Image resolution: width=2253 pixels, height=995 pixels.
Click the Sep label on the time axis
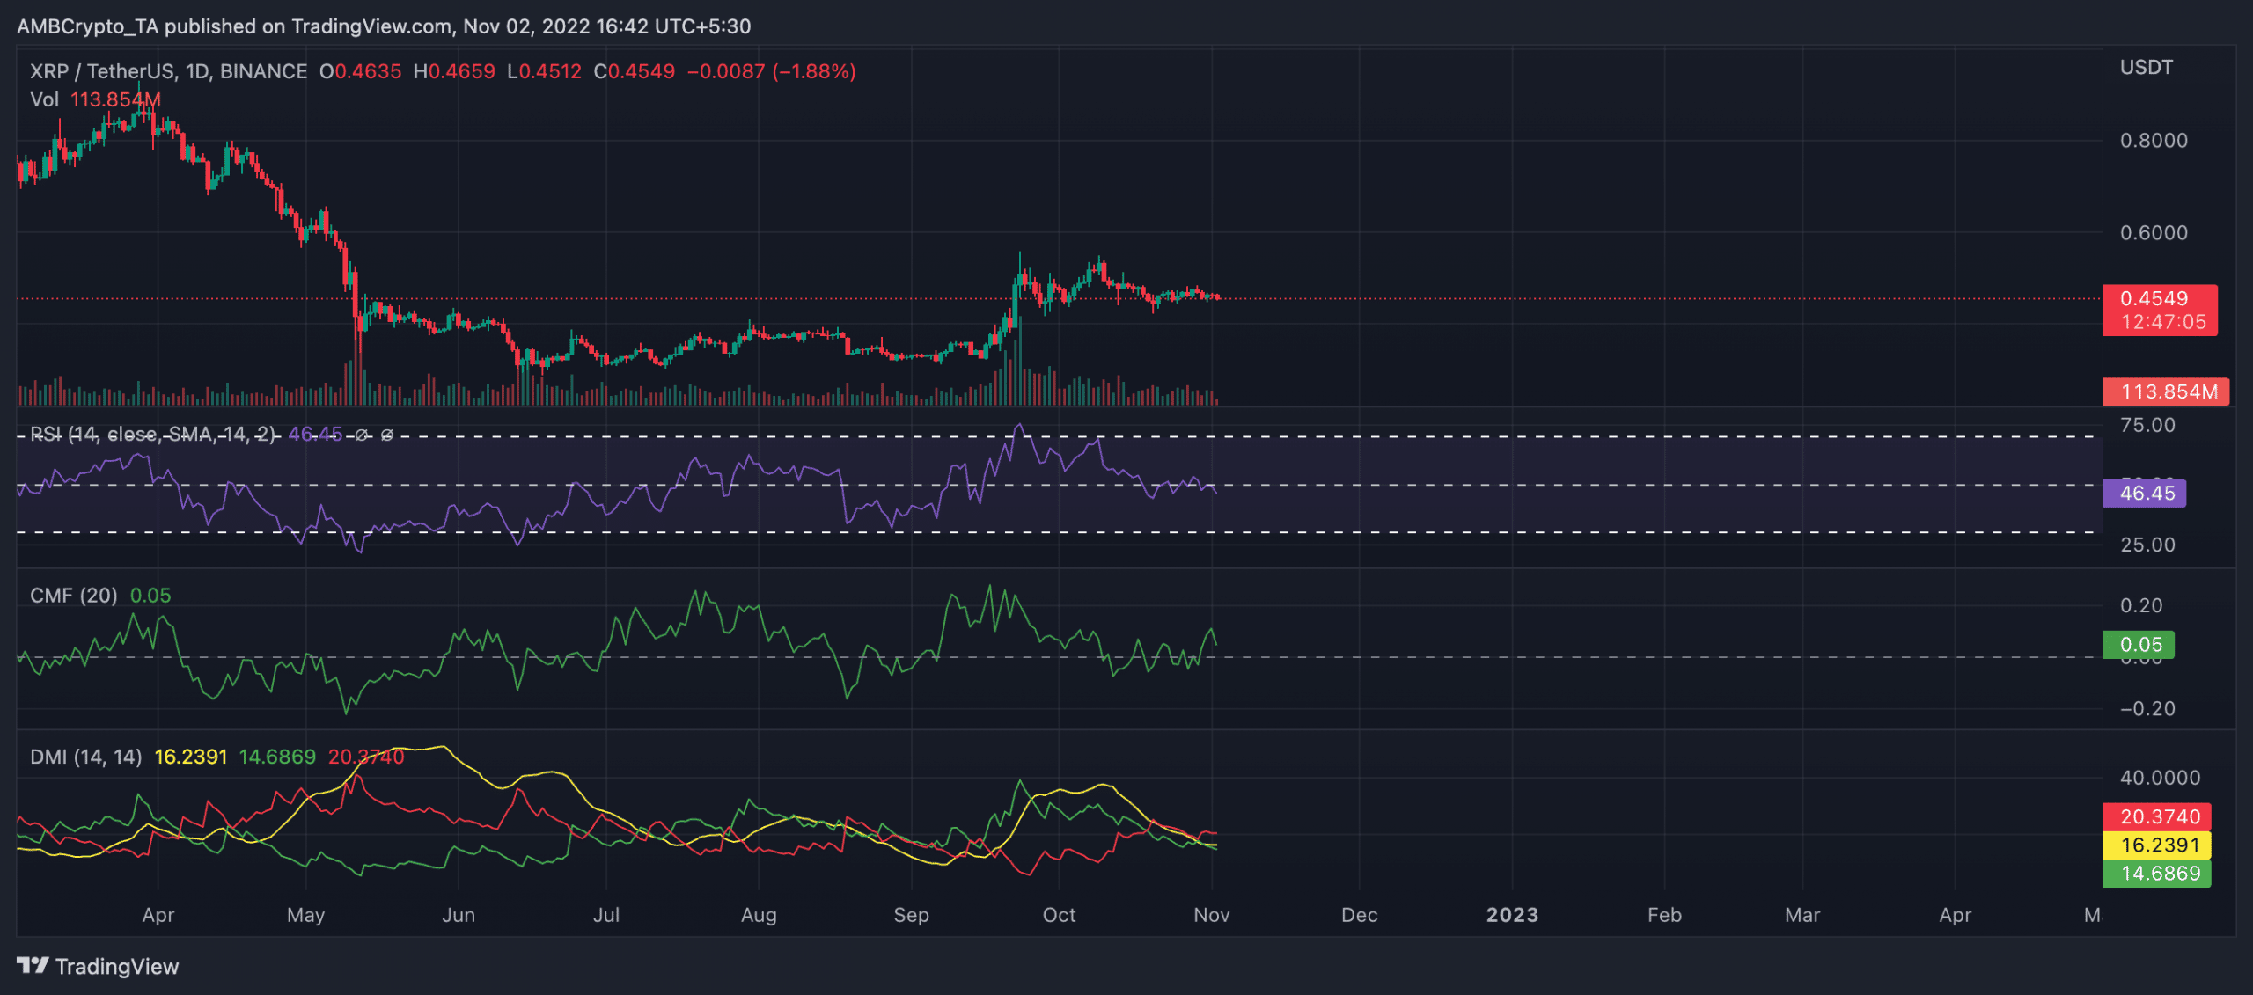[911, 915]
